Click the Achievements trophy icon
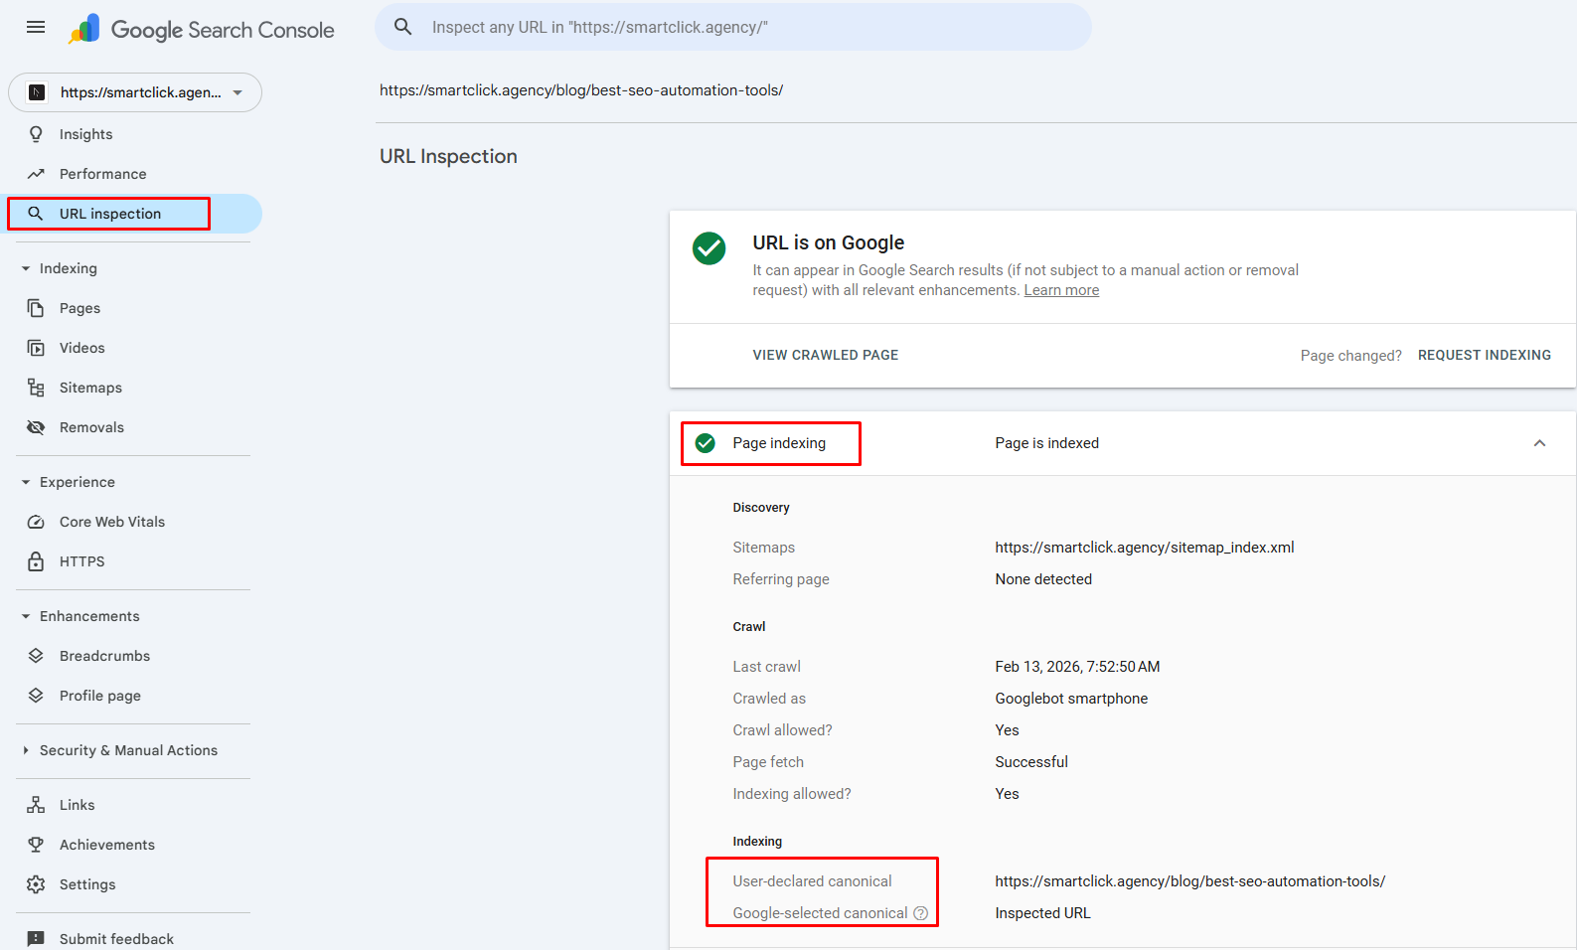 point(36,845)
